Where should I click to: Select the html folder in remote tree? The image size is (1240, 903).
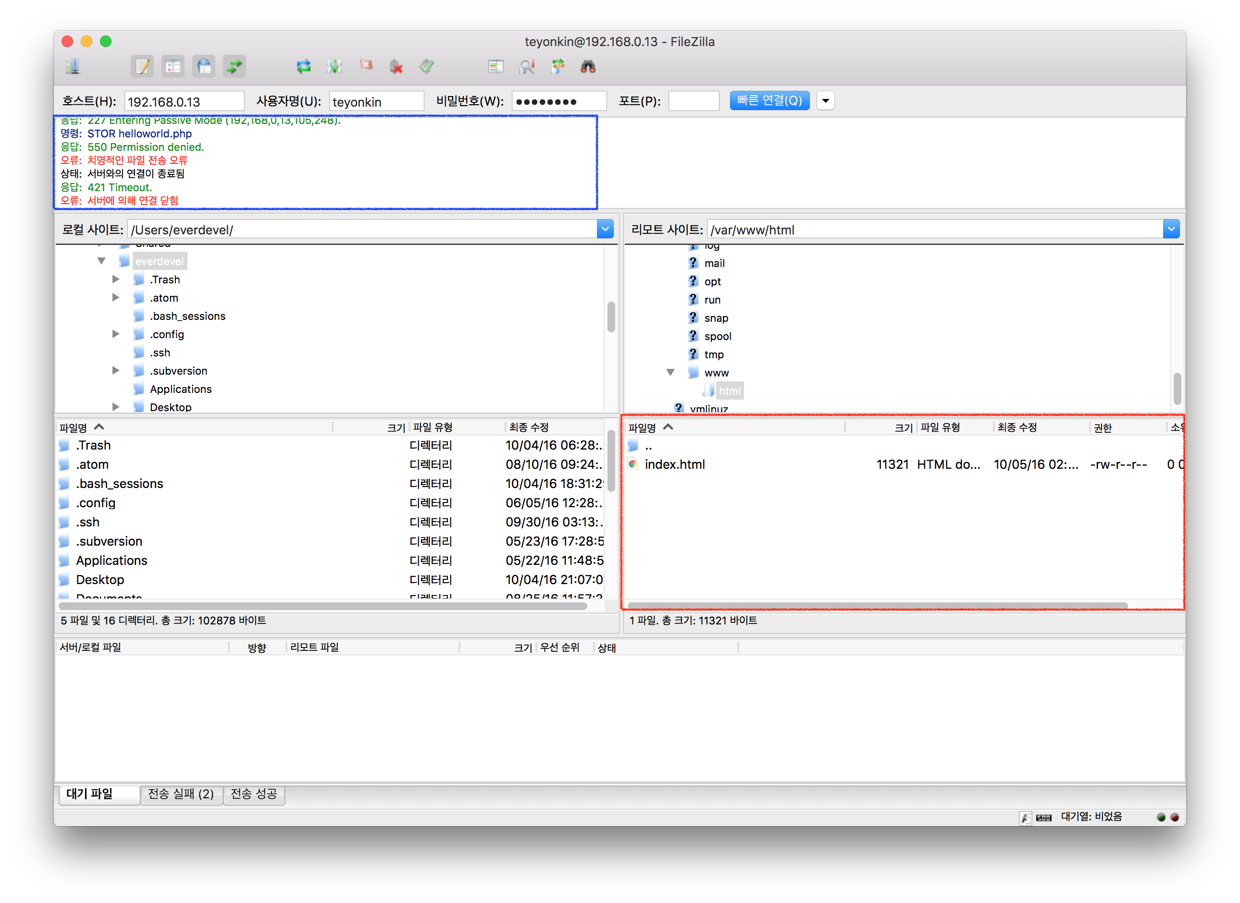(x=730, y=391)
